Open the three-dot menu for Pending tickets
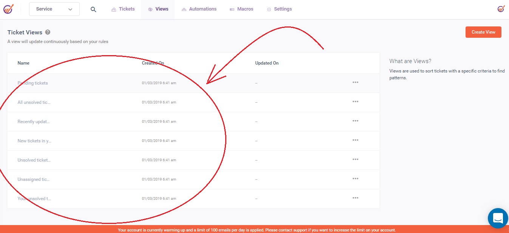This screenshot has width=509, height=233. coord(355,82)
